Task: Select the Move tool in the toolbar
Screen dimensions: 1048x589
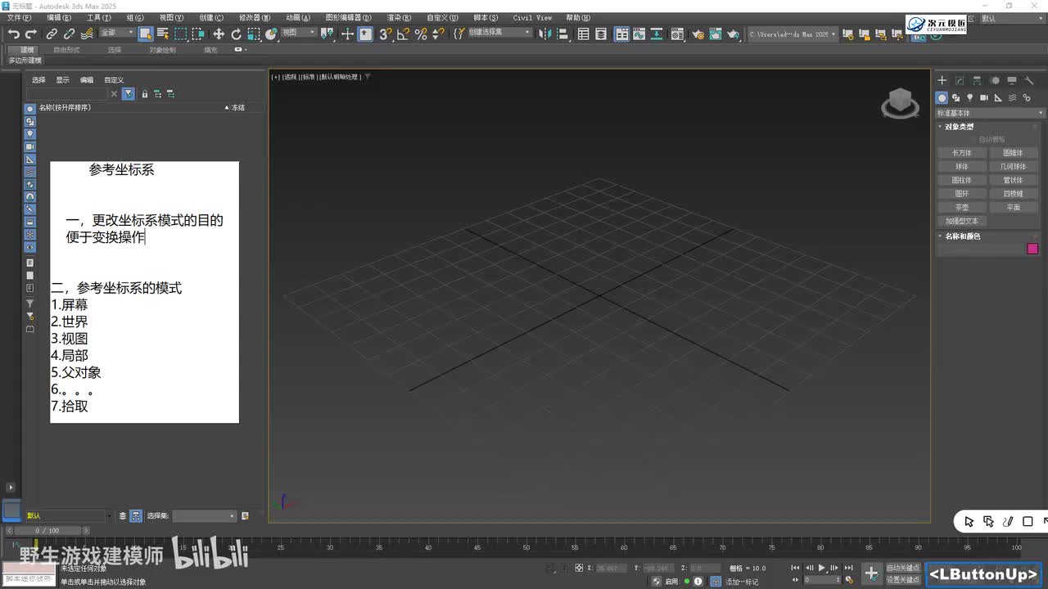Action: click(x=219, y=34)
